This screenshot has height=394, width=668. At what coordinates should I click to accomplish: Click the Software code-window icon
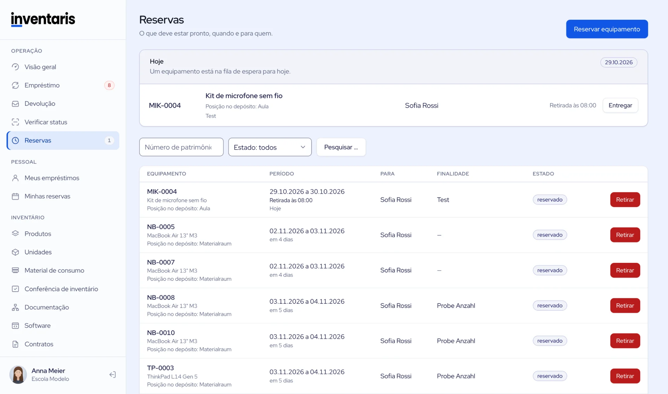(x=15, y=326)
